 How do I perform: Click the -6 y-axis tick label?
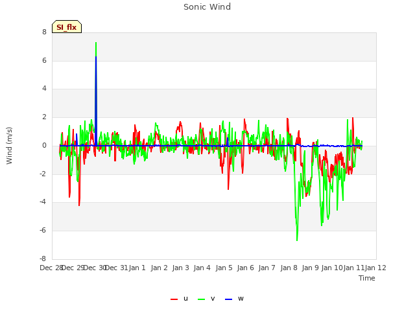coord(43,231)
